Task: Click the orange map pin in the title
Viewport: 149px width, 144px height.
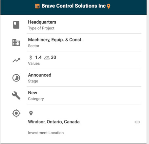Action: tap(109, 6)
